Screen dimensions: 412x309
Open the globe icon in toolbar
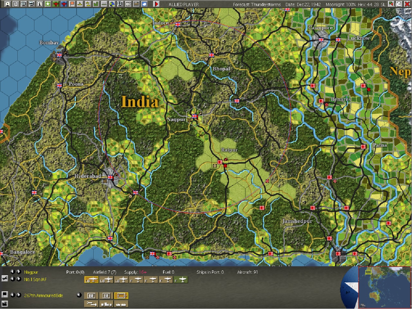[112, 4]
